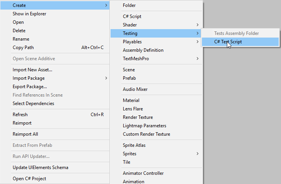Choose Assembly Definition from the Create menu
Image resolution: width=281 pixels, height=184 pixels.
pos(156,50)
